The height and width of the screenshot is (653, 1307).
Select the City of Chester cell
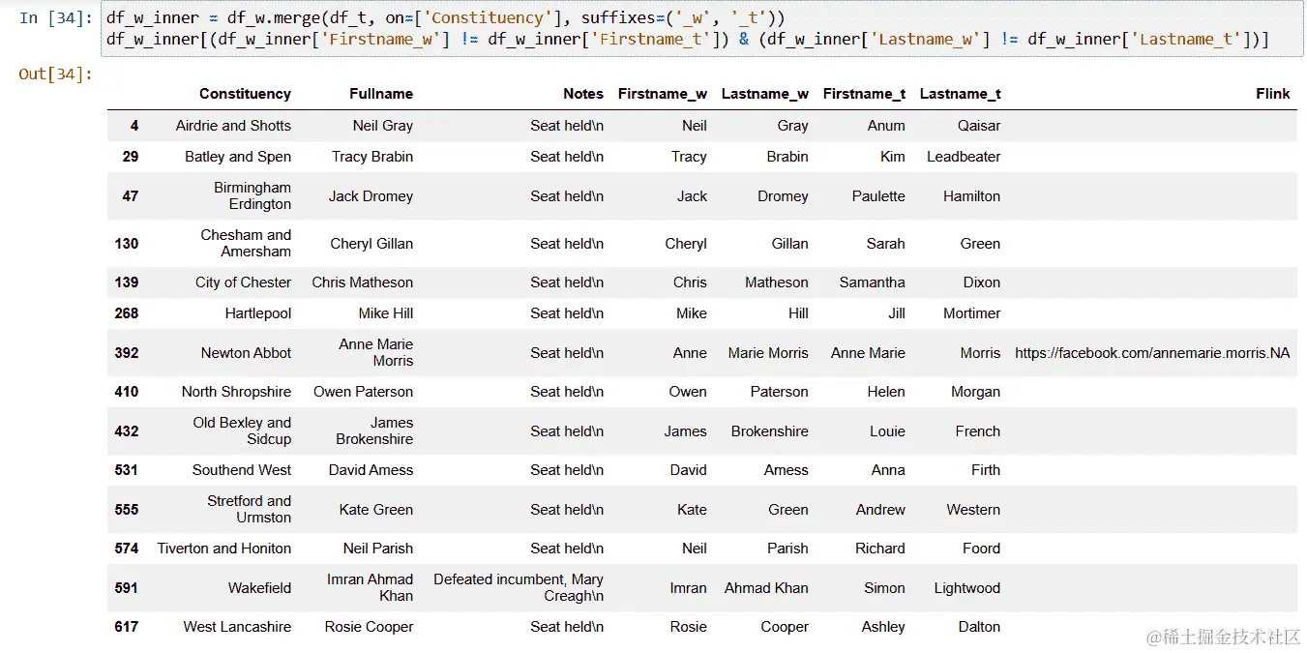tap(243, 282)
